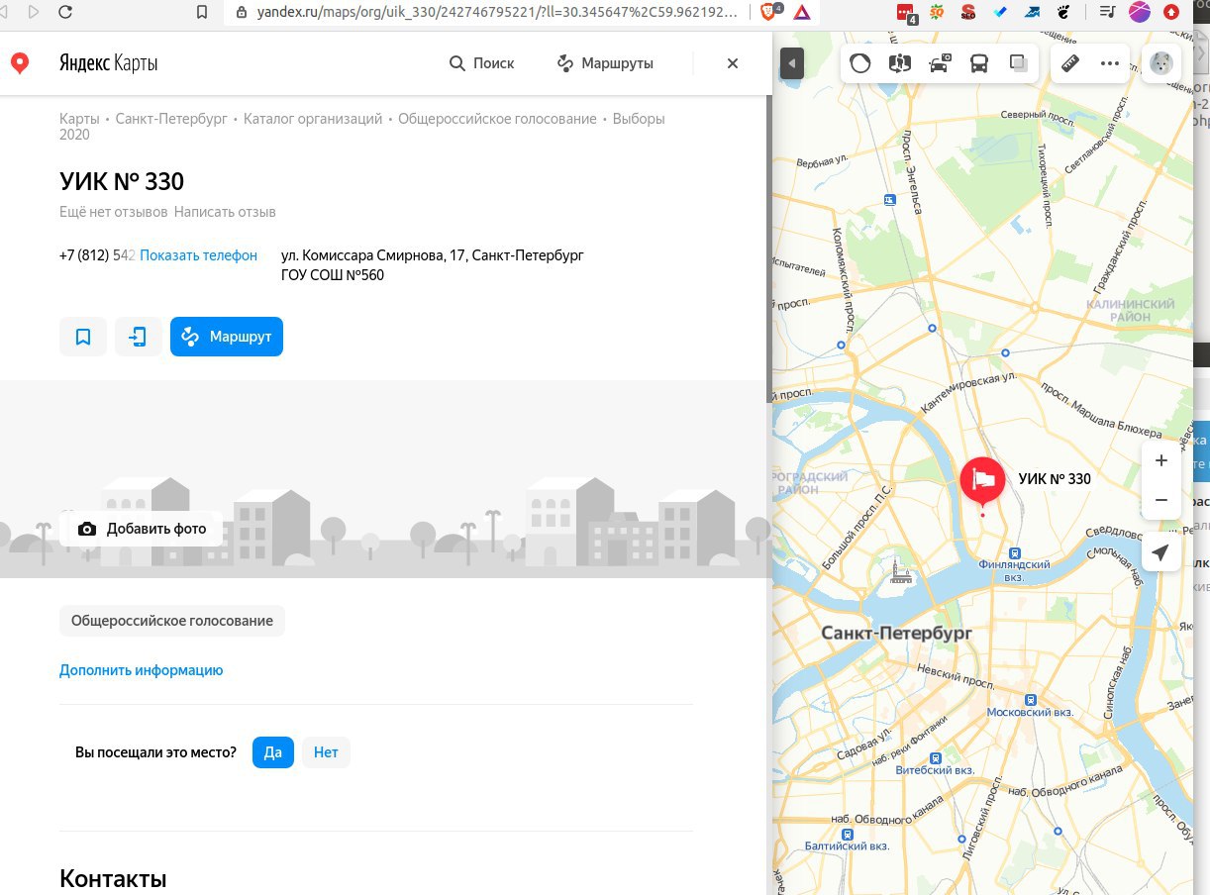Go forward in browser navigation
This screenshot has height=895, width=1210.
(x=35, y=12)
